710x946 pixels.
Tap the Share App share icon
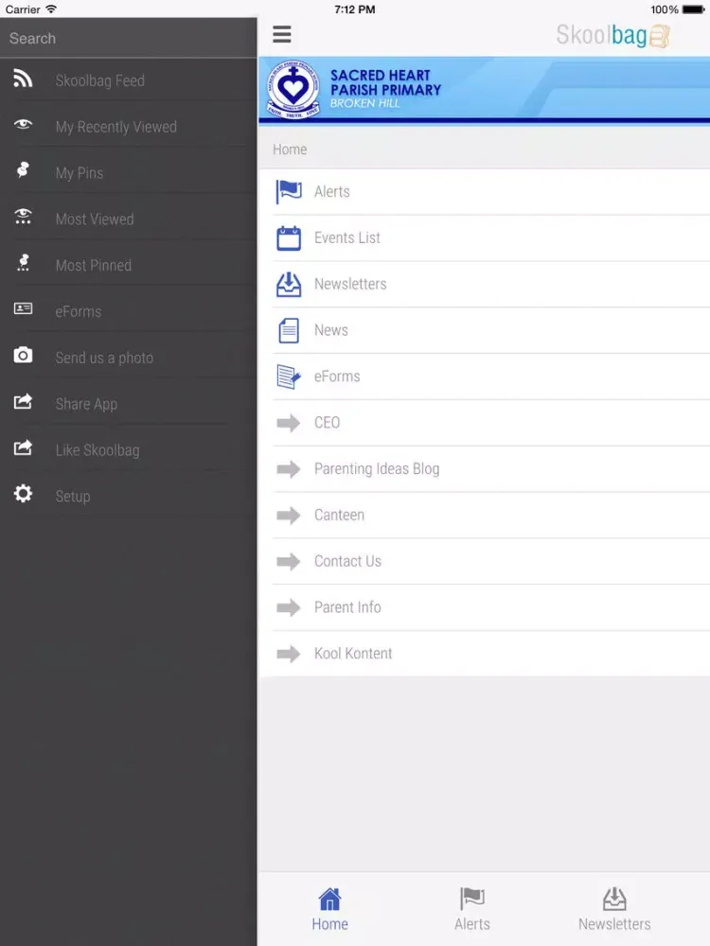[x=23, y=401]
